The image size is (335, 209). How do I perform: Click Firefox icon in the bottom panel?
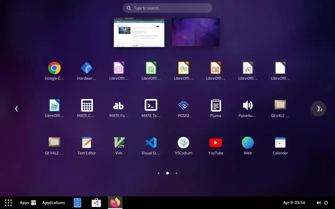coord(115,203)
